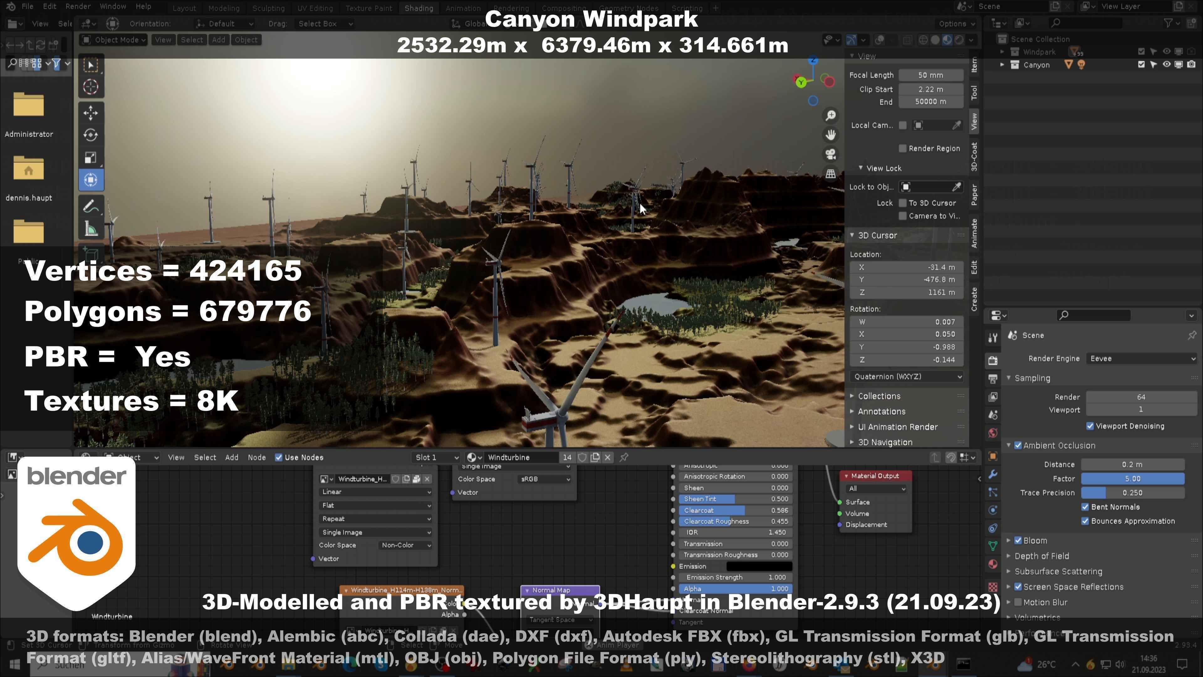Open the Render menu
Screen dimensions: 1203x677
point(77,7)
